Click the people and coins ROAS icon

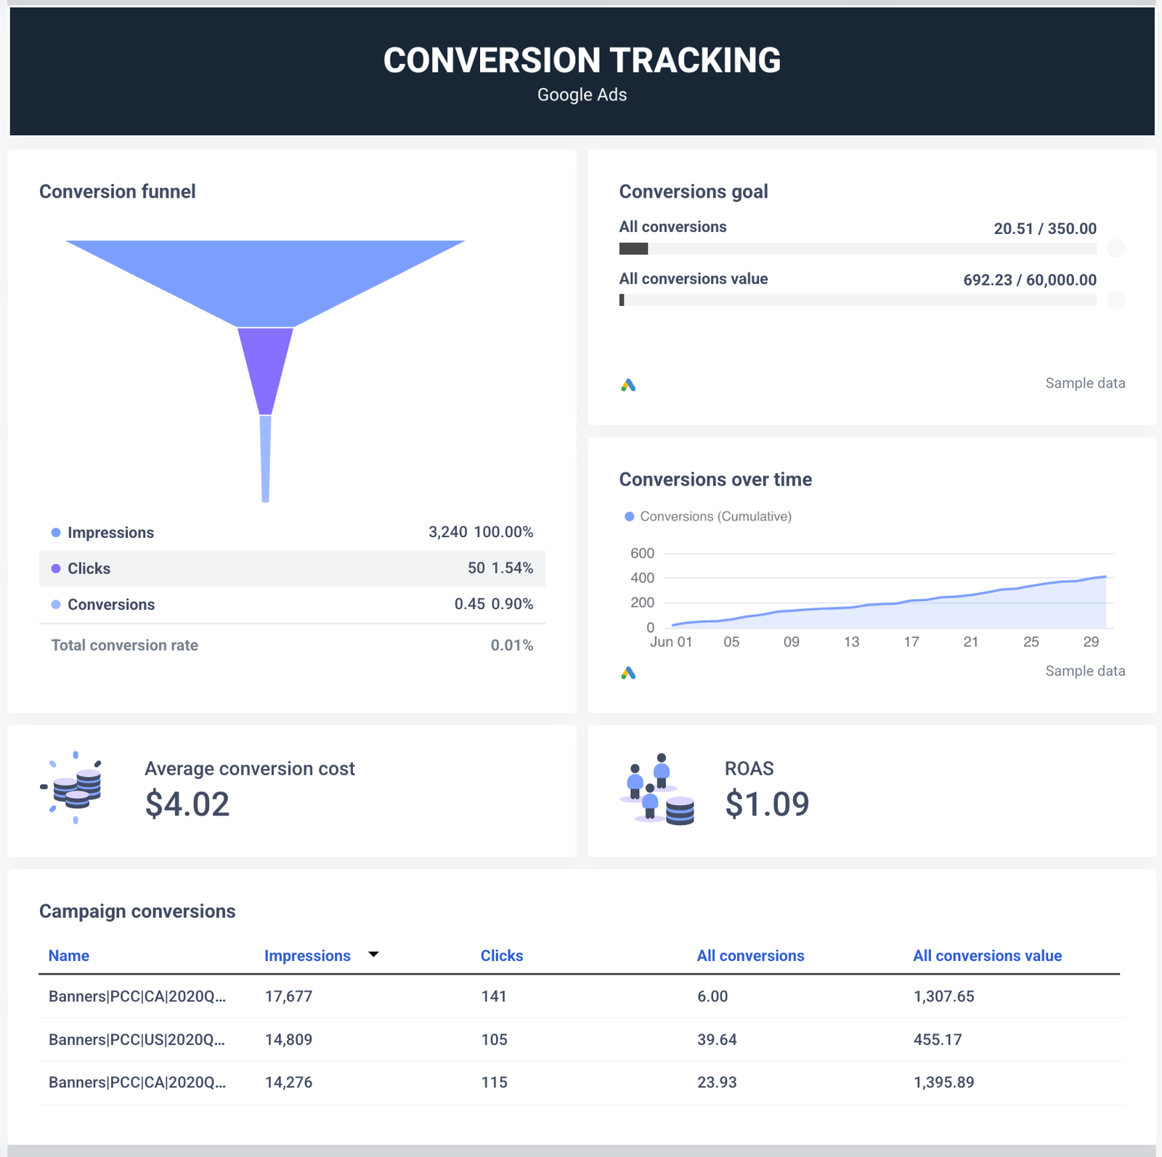click(x=657, y=789)
